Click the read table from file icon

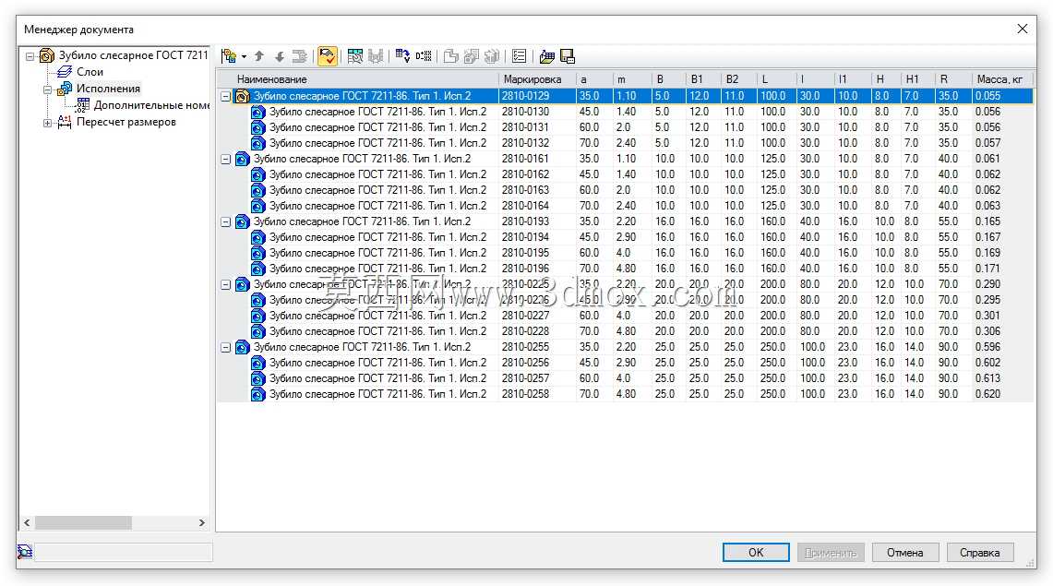pyautogui.click(x=546, y=56)
